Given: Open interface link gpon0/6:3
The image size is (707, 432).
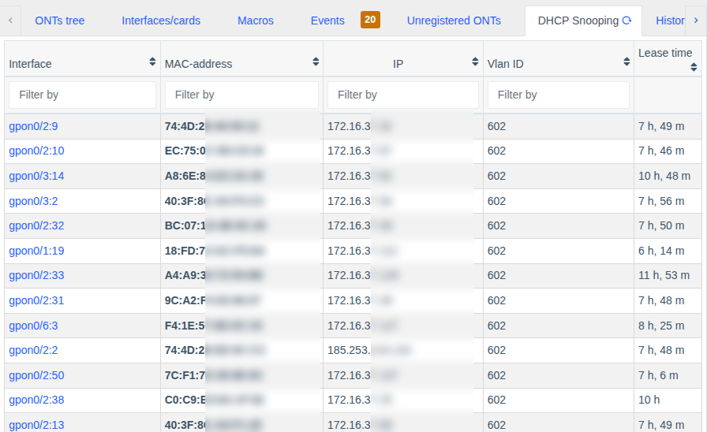Looking at the screenshot, I should click(33, 326).
